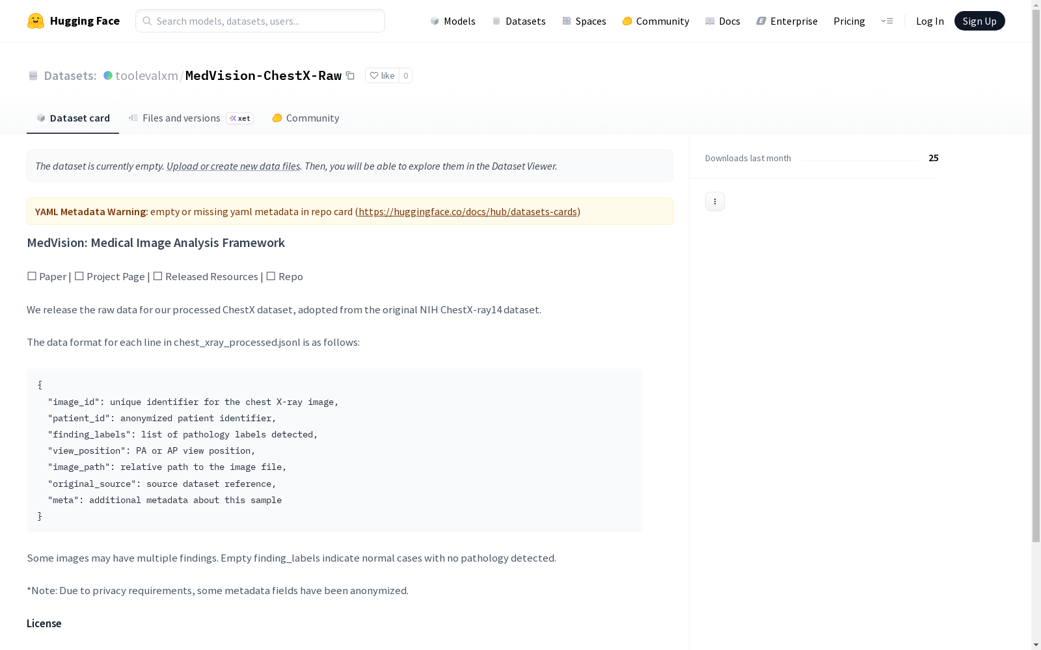Click the xet badge
1041x650 pixels.
239,118
